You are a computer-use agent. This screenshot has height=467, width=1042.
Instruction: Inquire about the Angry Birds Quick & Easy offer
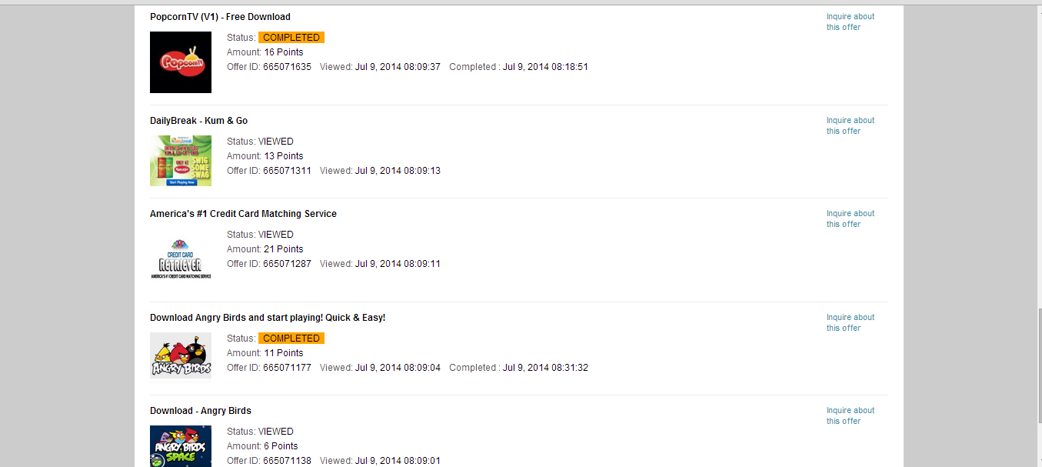[x=851, y=322]
